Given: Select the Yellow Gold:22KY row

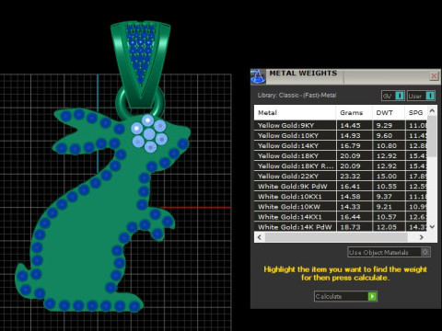Looking at the screenshot, I should [x=340, y=176].
